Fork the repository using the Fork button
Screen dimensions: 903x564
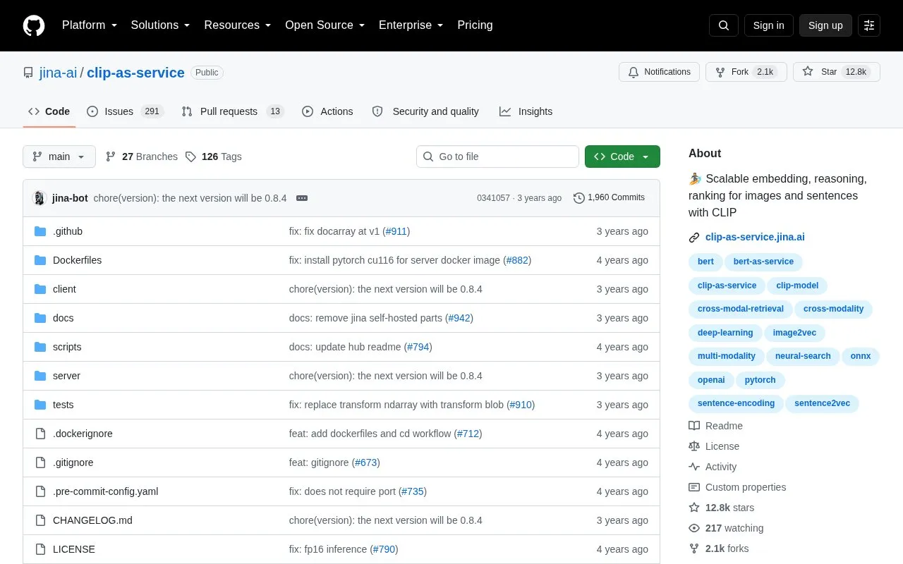coord(746,72)
